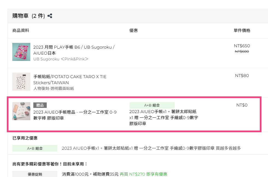Click green 再買 NT$270 即享有優惠 text

point(143,174)
